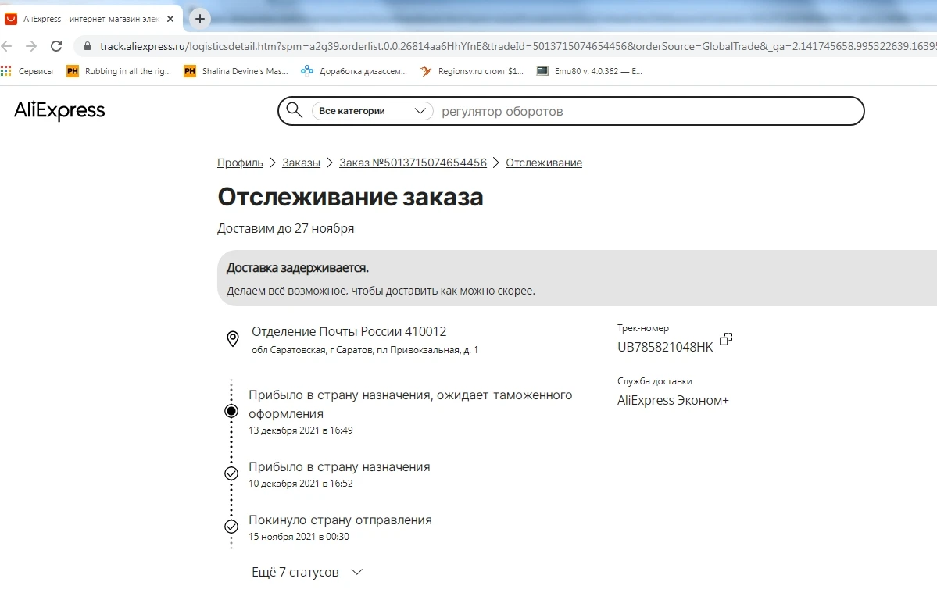Click the address bar URL
937x593 pixels.
(517, 46)
